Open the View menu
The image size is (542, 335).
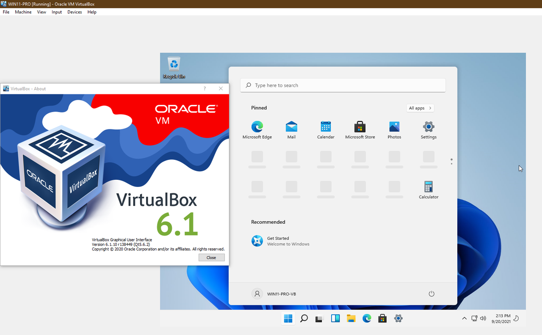point(41,12)
